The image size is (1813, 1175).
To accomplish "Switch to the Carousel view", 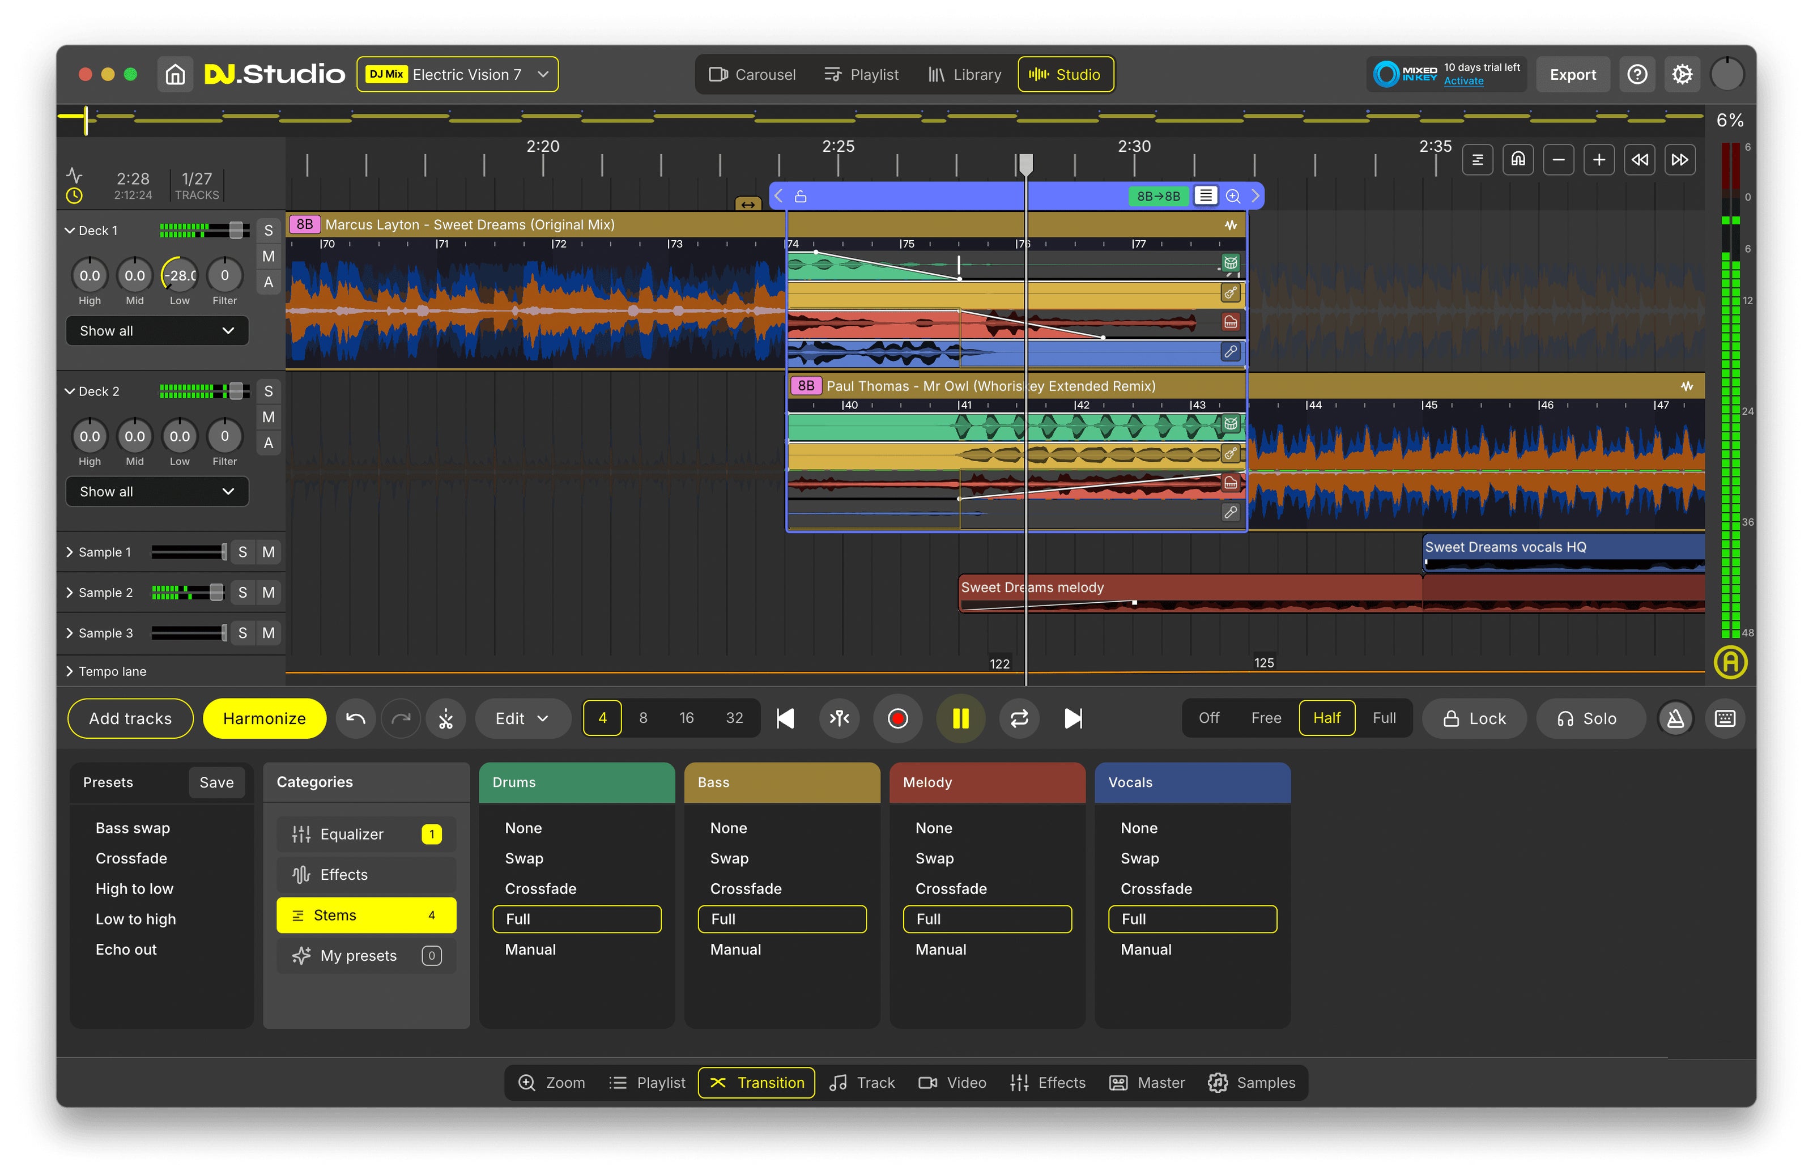I will point(752,75).
